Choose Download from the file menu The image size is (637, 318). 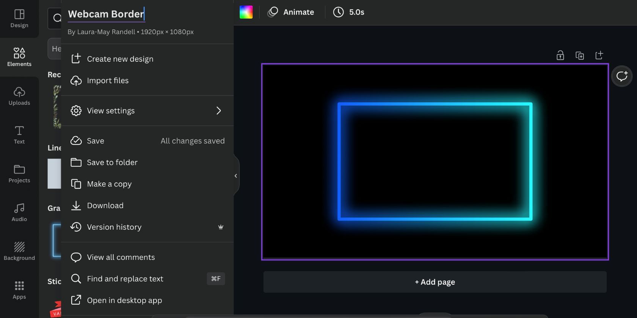pos(105,206)
